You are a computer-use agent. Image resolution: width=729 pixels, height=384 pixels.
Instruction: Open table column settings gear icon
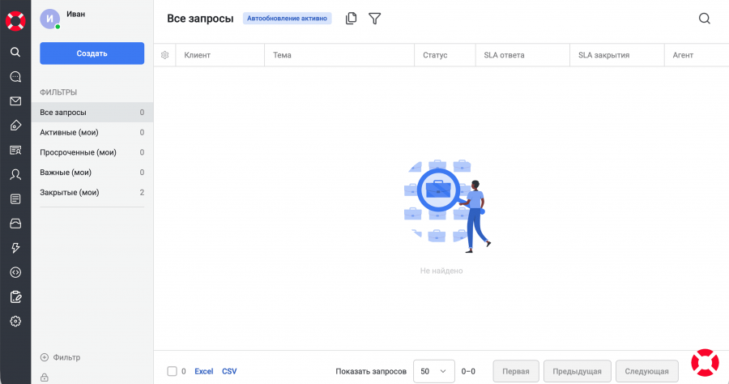click(x=164, y=55)
